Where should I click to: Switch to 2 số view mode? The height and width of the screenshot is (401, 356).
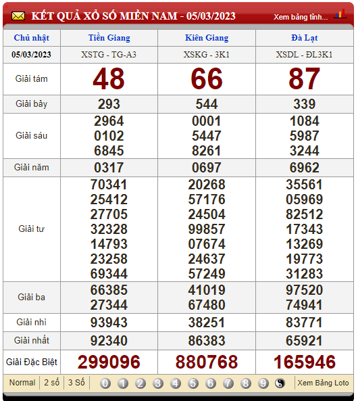tap(51, 383)
